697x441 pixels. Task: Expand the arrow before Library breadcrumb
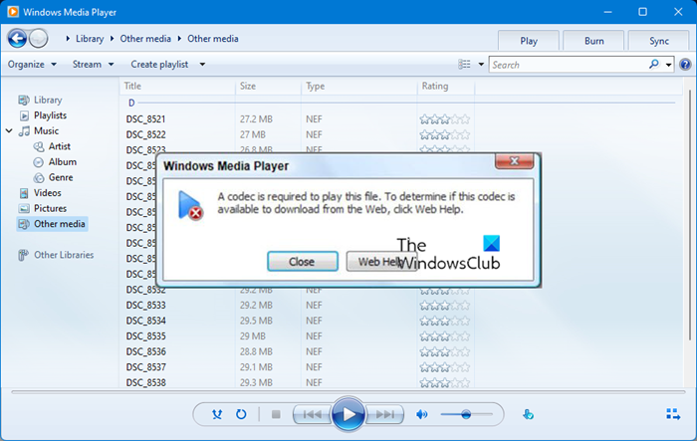point(68,39)
